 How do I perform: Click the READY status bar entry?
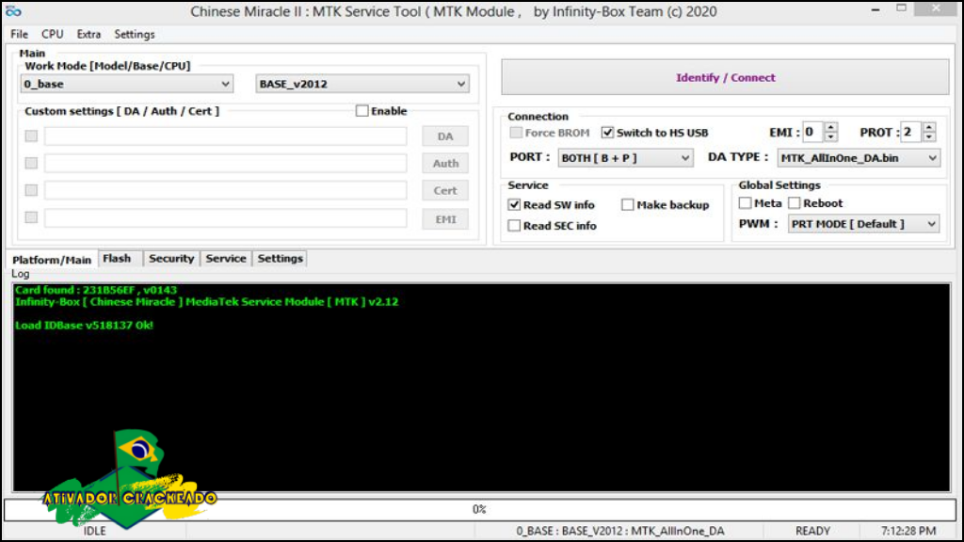coord(812,531)
